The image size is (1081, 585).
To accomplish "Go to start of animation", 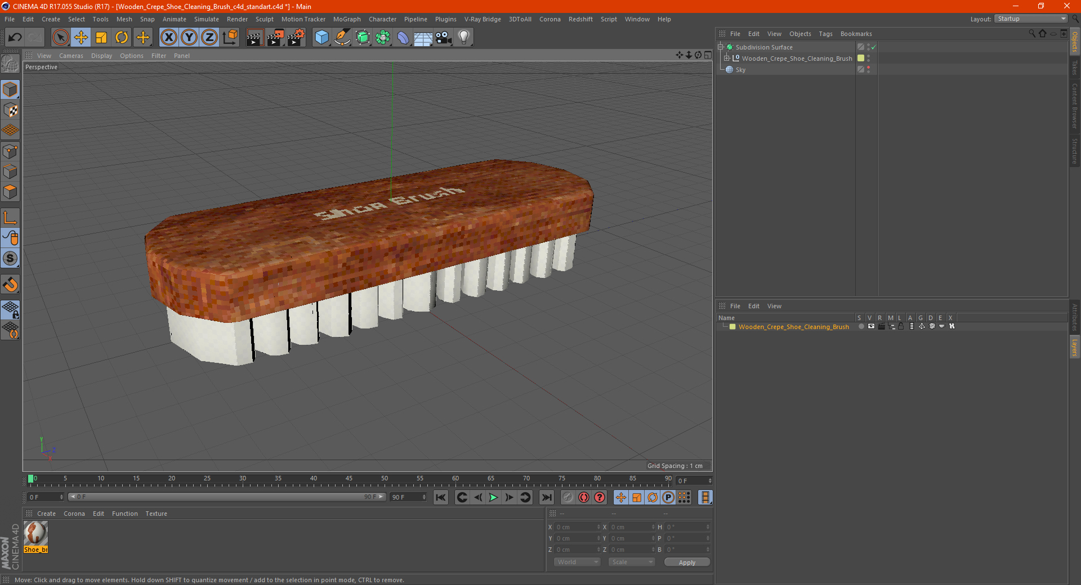I will point(441,497).
